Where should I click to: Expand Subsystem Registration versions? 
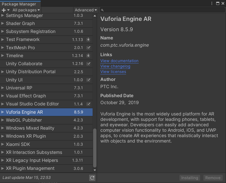pyautogui.click(x=2, y=31)
